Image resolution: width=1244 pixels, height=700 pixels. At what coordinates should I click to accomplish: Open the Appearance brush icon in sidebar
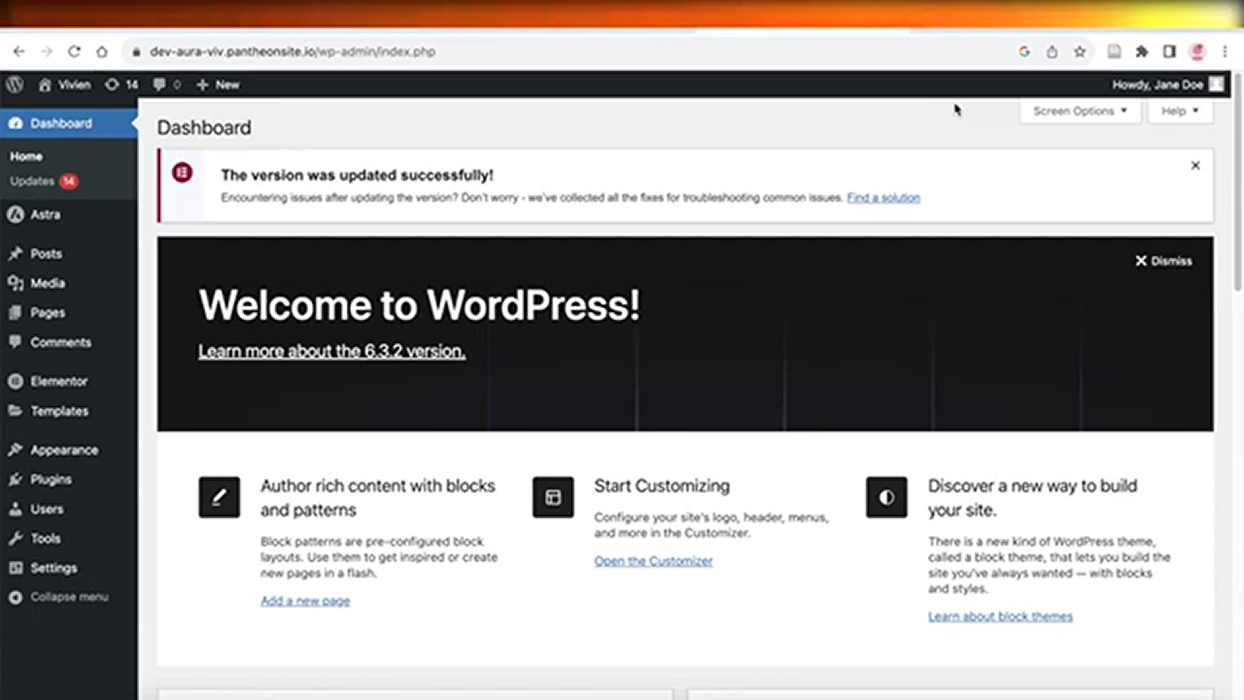[x=16, y=450]
